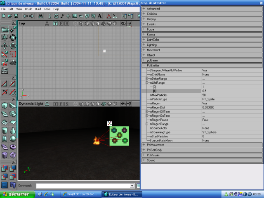
Task: Open the Brush menu
Action: coord(28,9)
